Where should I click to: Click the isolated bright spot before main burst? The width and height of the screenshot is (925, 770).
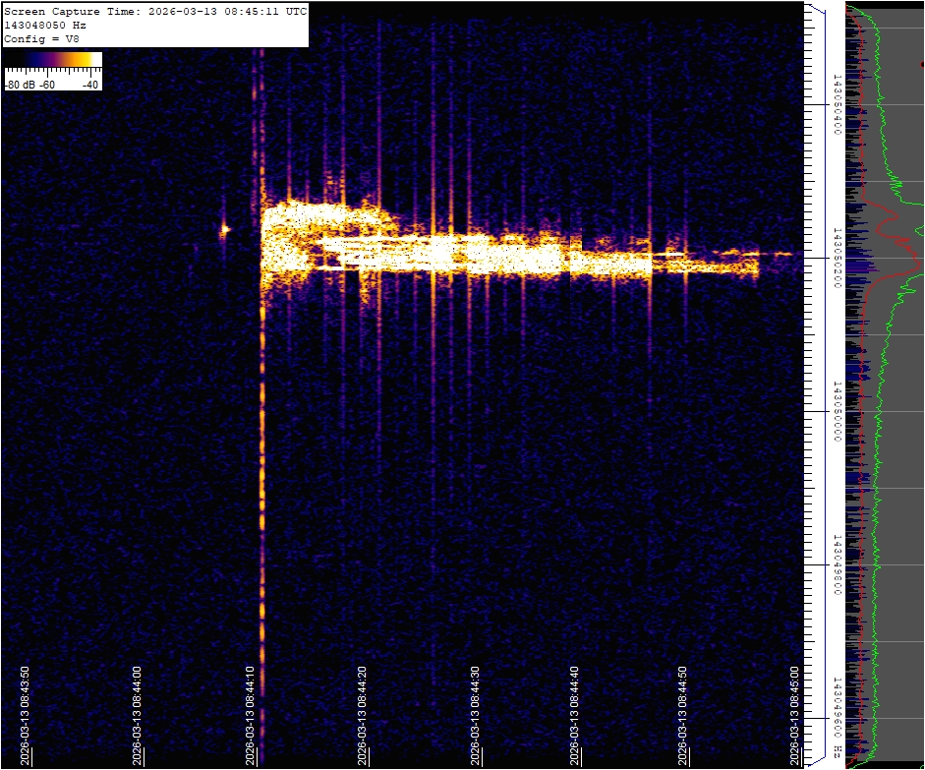[224, 229]
